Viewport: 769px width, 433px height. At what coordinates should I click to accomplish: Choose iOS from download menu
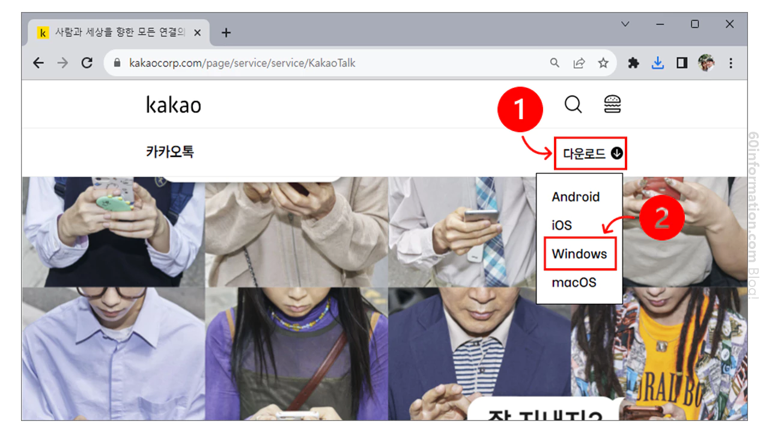tap(562, 226)
